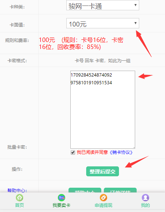This screenshot has height=212, width=165.
Task: Click the 我已阅读并同意 agreement text
Action: (92, 152)
